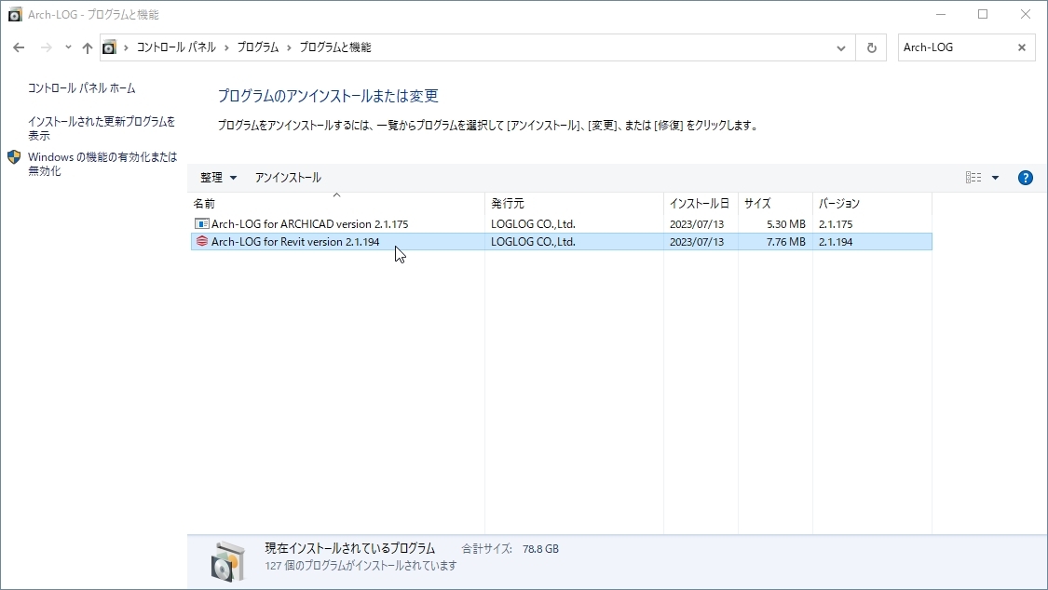Viewport: 1048px width, 590px height.
Task: Sort by the サイズ column header
Action: 775,204
